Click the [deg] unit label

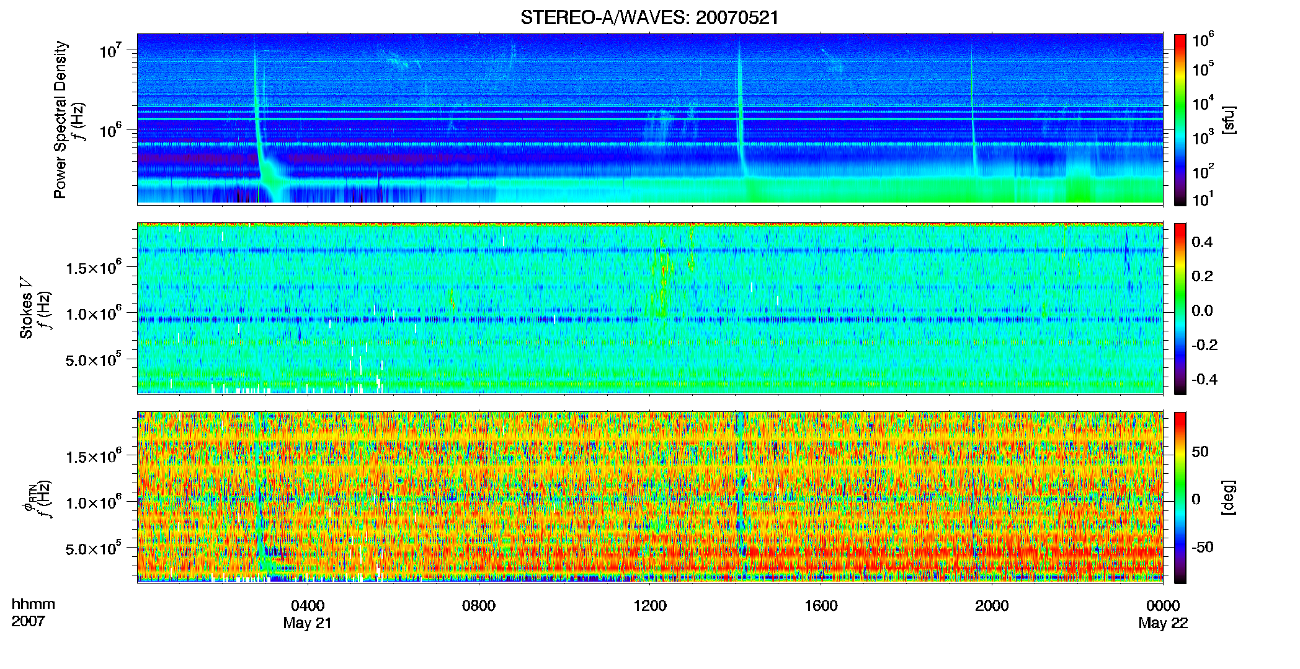pyautogui.click(x=1229, y=497)
